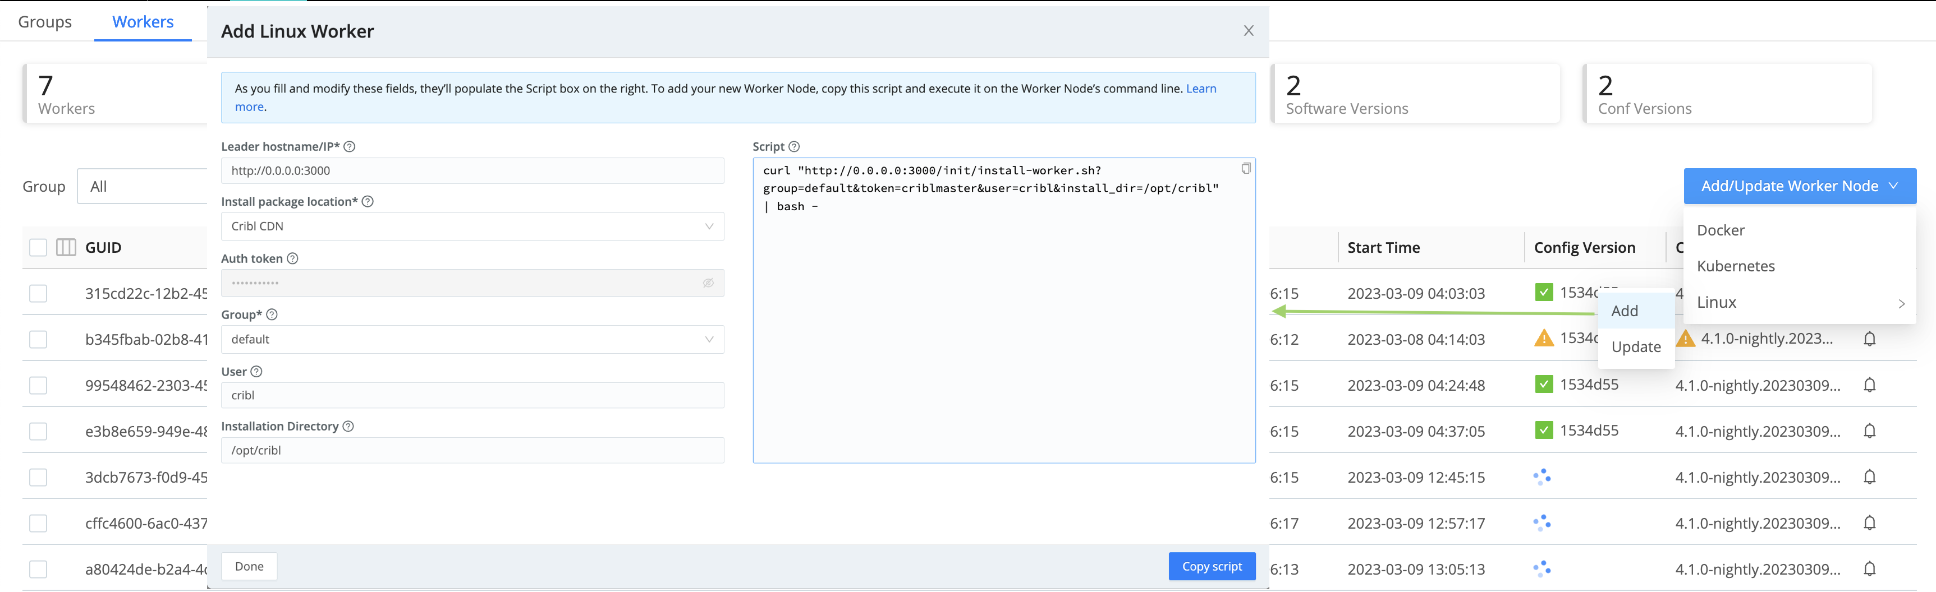The height and width of the screenshot is (592, 1936).
Task: Toggle the select-all checkbox in the table header
Action: (x=38, y=247)
